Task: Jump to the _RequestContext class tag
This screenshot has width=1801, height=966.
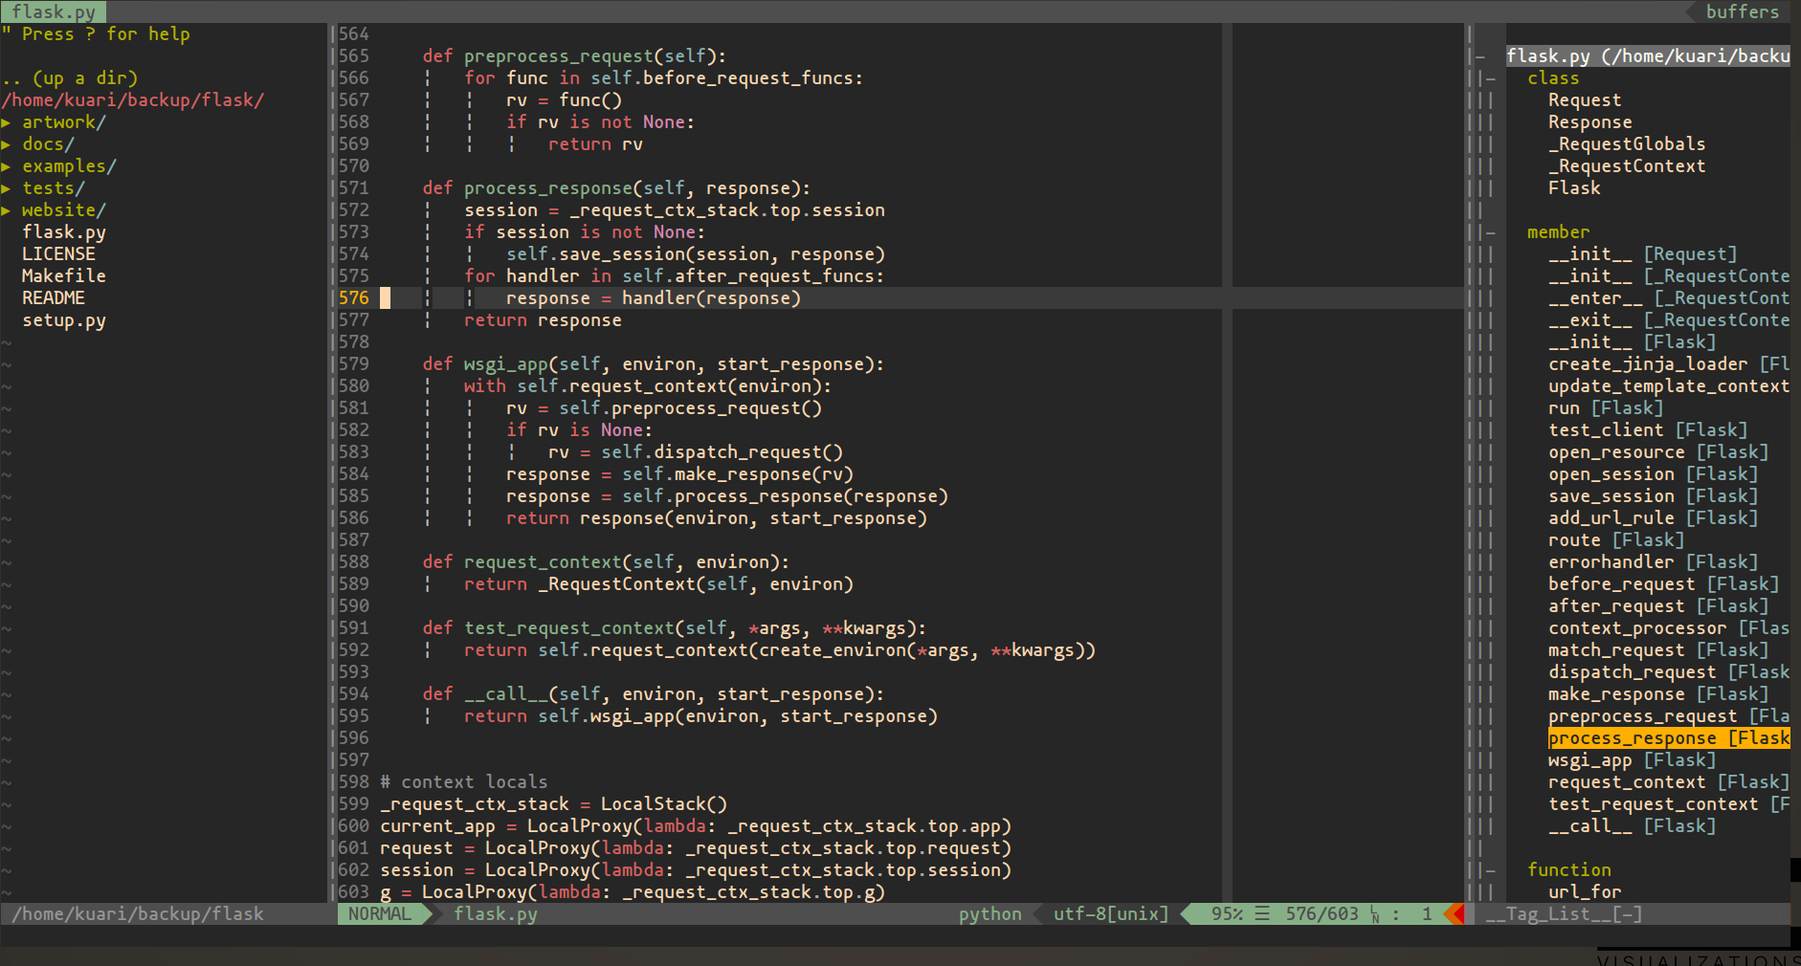Action: click(1627, 166)
